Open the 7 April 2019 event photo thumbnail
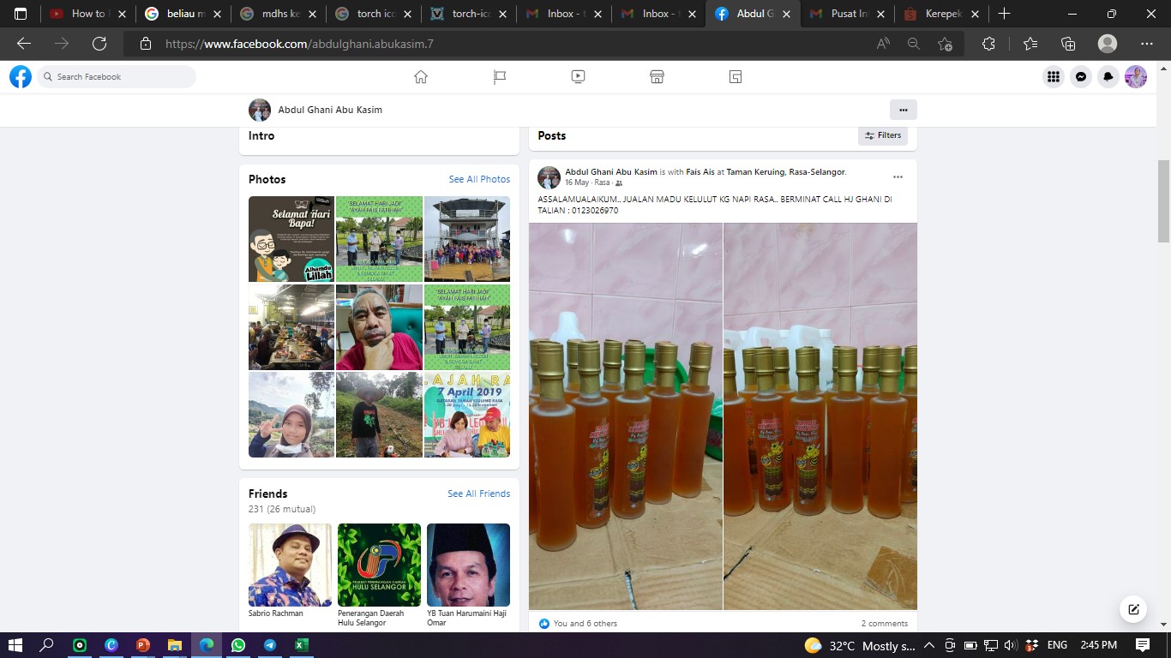The image size is (1171, 658). pos(467,415)
